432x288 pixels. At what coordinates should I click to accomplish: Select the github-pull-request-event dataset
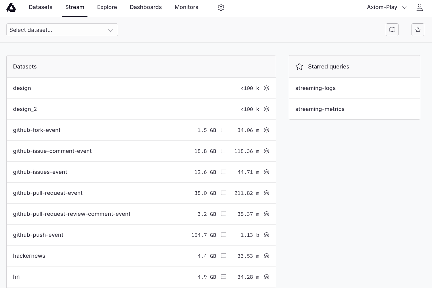pos(48,193)
